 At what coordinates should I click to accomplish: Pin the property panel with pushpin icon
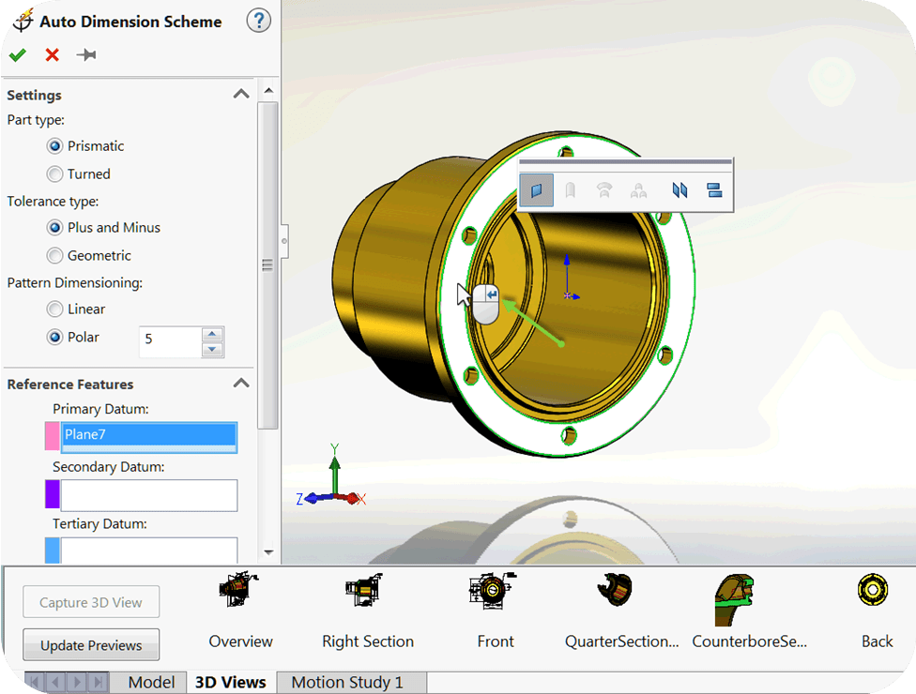click(x=86, y=55)
